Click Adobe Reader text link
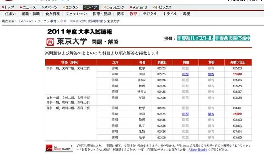The image size is (264, 165). (x=198, y=150)
